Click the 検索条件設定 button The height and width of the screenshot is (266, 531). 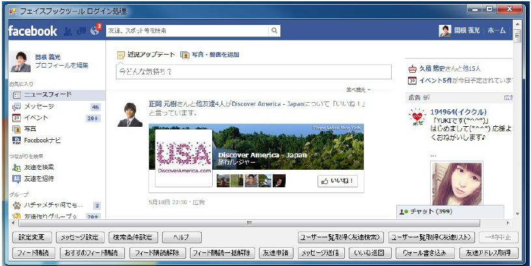pyautogui.click(x=133, y=237)
